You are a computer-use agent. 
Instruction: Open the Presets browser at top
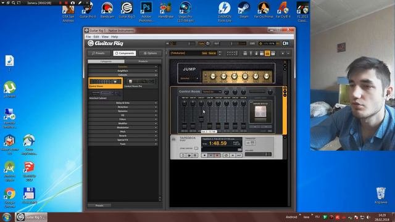[99, 53]
